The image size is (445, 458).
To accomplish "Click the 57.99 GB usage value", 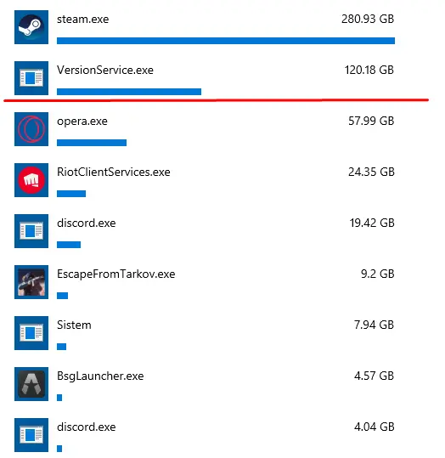I will pyautogui.click(x=371, y=121).
